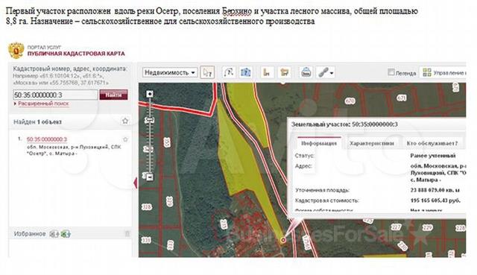Click the ruler measurement toolbar icon
Screen dimensions: 477x275
pos(267,72)
